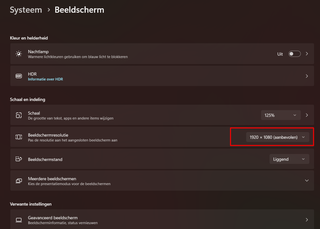Click the HDR badge icon
The height and width of the screenshot is (229, 320).
point(19,76)
